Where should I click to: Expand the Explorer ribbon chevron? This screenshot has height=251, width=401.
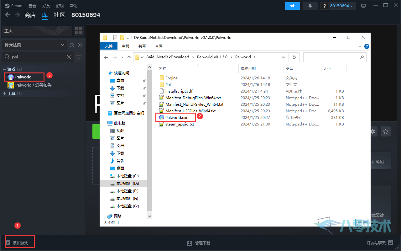click(360, 46)
